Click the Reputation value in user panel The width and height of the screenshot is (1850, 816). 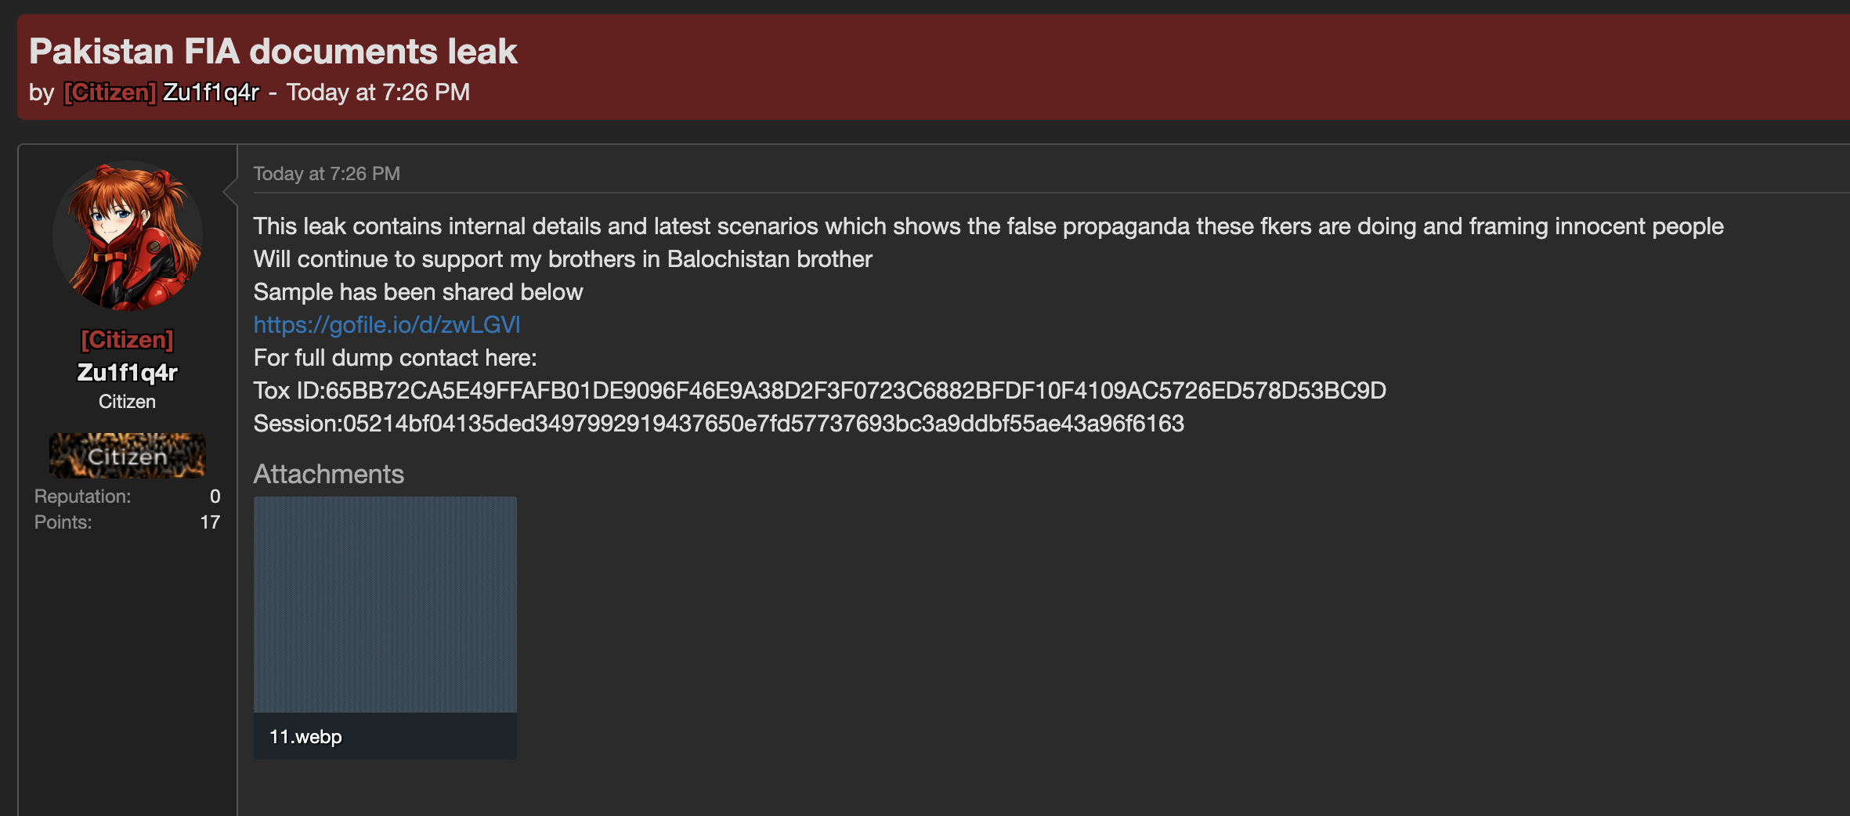click(215, 496)
